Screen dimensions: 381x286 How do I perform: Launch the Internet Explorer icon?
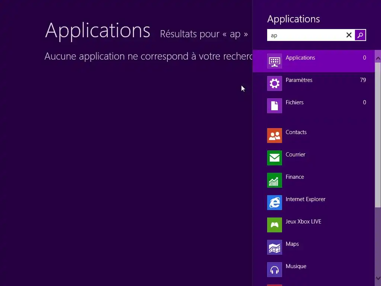[x=274, y=203]
